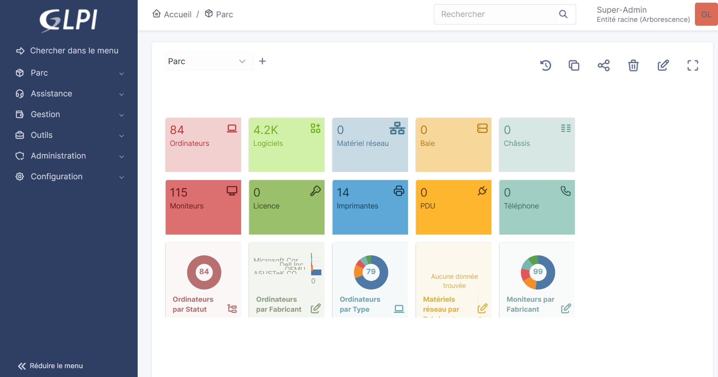This screenshot has width=718, height=377.
Task: Open the Logiciels 4.2K card
Action: coord(287,145)
